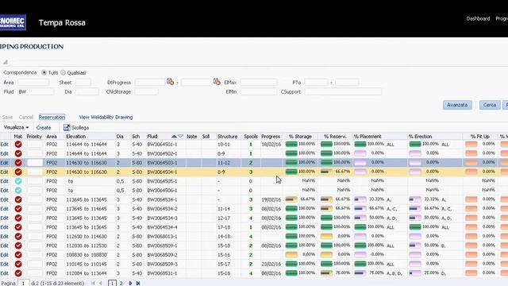
Task: Click red Mat status icon for BW3068531-1
Action: coord(18,273)
